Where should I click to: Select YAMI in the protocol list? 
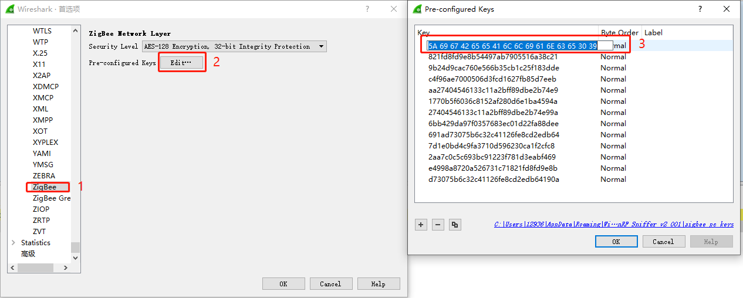[42, 153]
